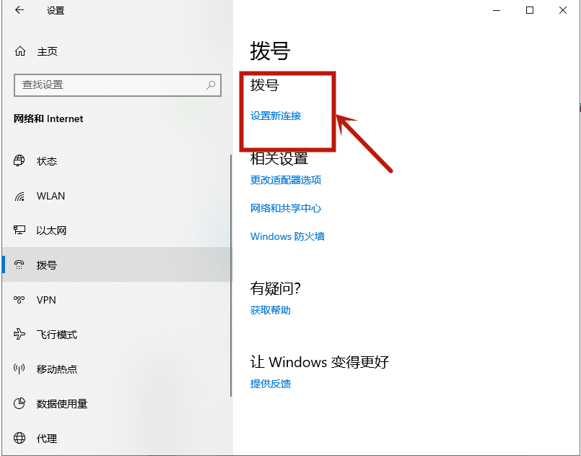The image size is (581, 456).
Task: Click the 拨号 dial-up icon in sidebar
Action: (x=19, y=264)
